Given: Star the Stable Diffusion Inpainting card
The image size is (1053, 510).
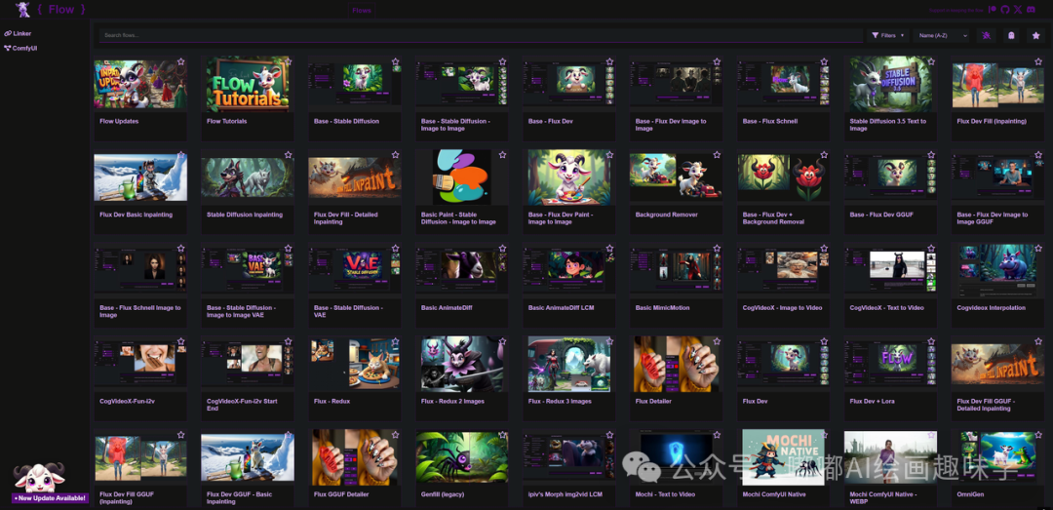Looking at the screenshot, I should 288,154.
